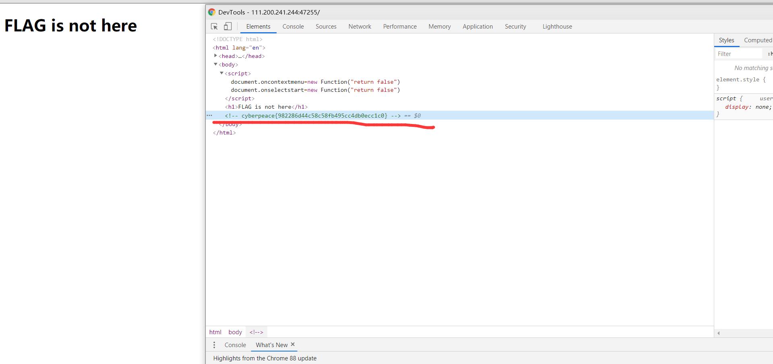
Task: Select the comment breadcrumb item
Action: pos(256,332)
